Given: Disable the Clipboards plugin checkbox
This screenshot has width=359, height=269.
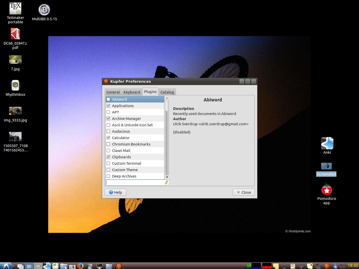Looking at the screenshot, I should pos(108,157).
